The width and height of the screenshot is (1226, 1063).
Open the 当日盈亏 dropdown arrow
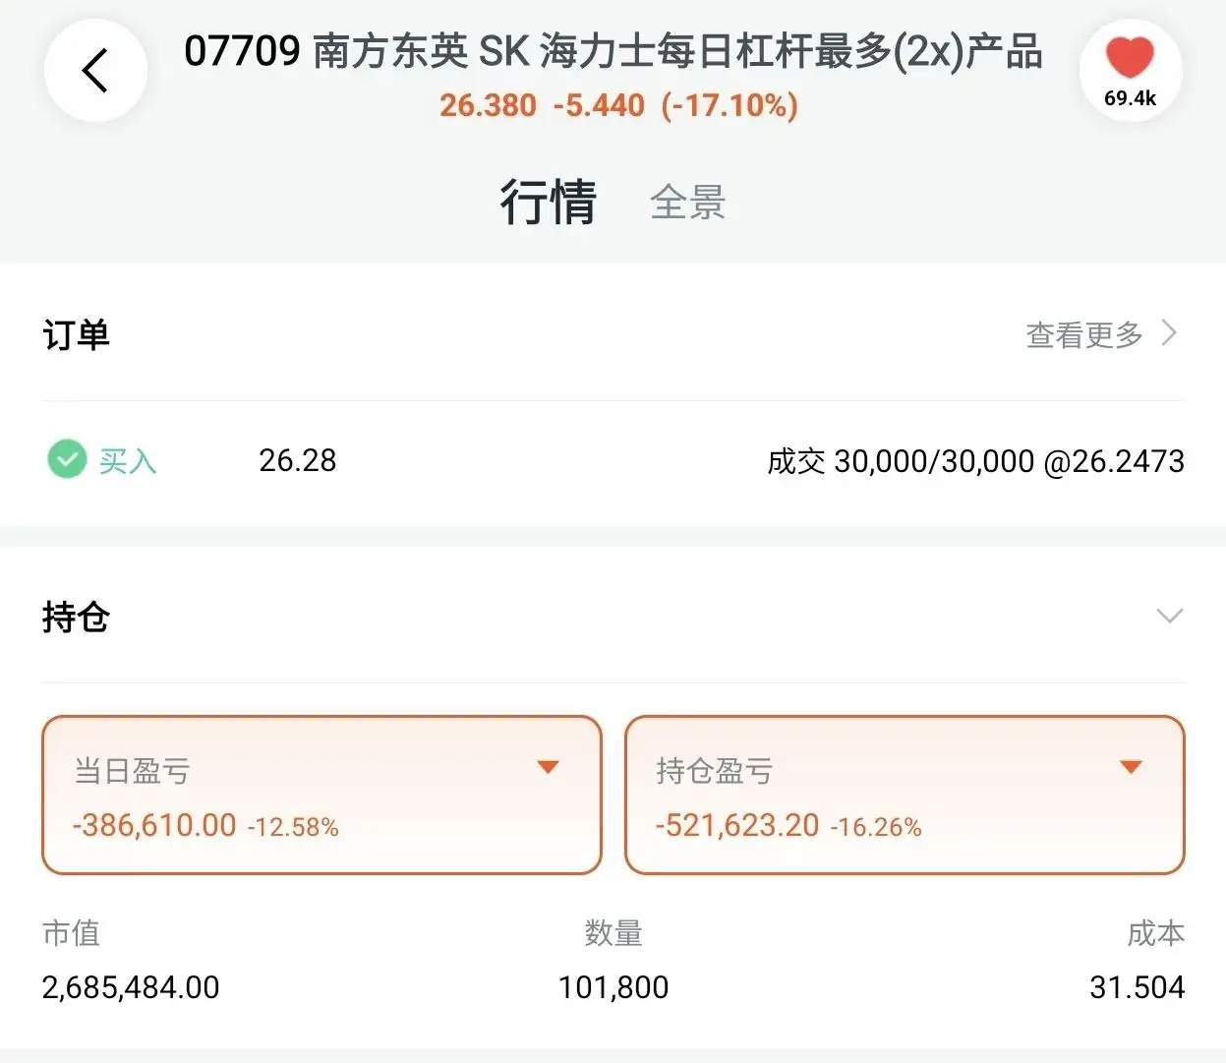[x=549, y=767]
